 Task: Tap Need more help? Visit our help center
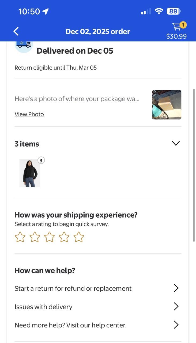70,325
